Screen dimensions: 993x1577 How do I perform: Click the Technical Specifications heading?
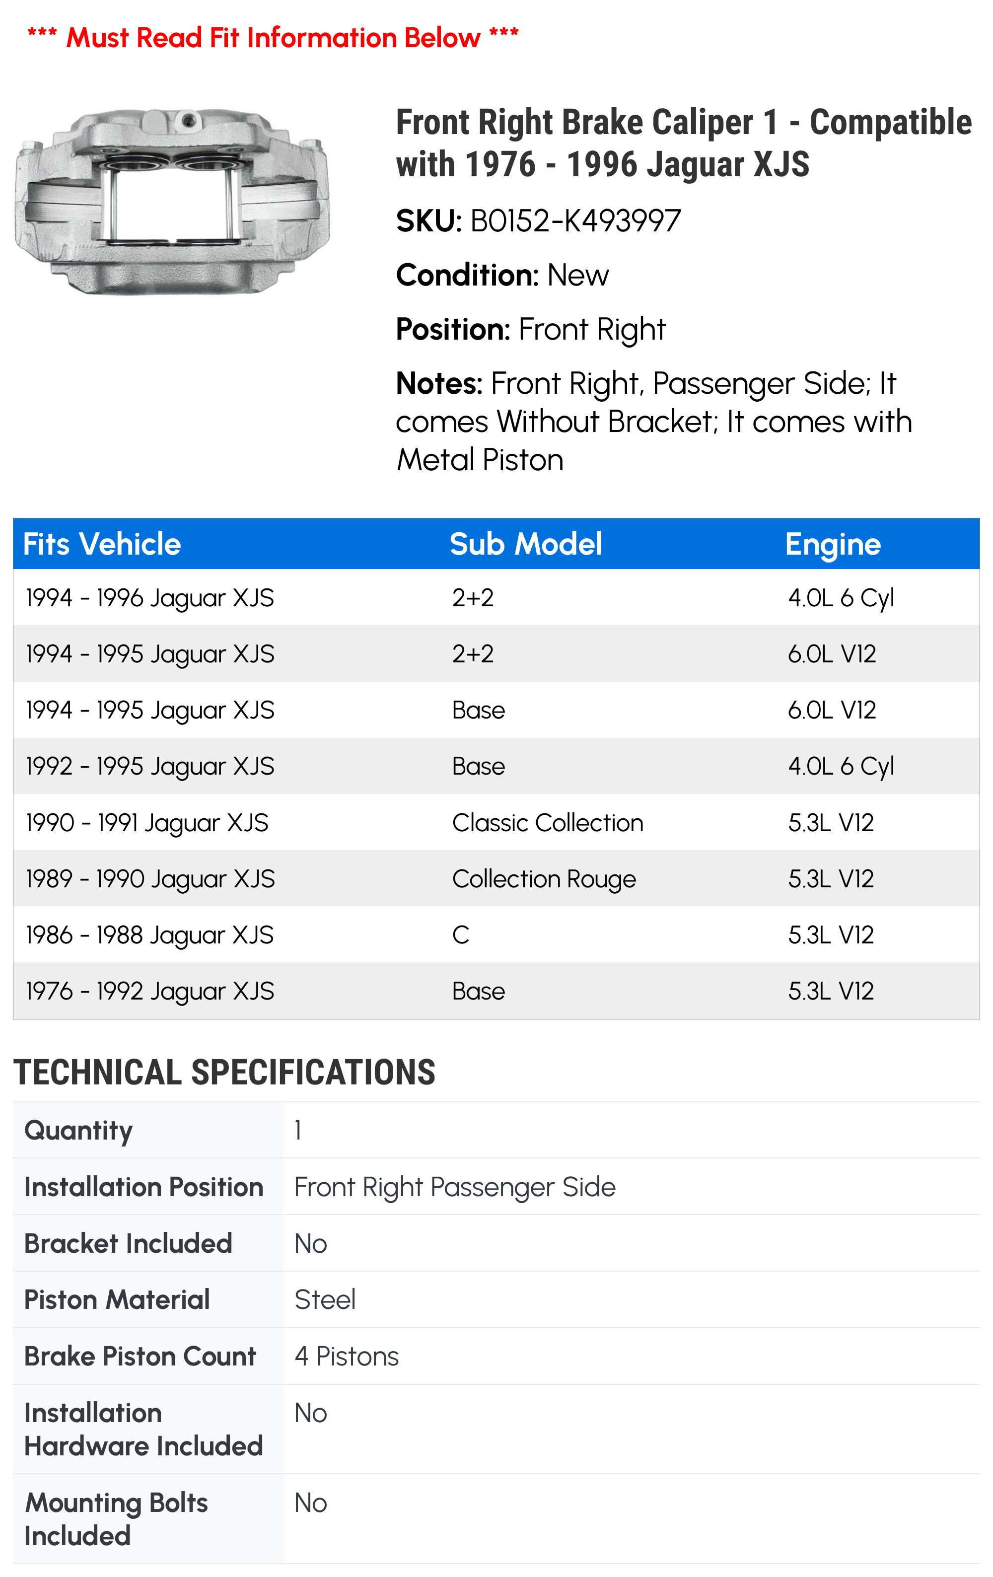(224, 1073)
